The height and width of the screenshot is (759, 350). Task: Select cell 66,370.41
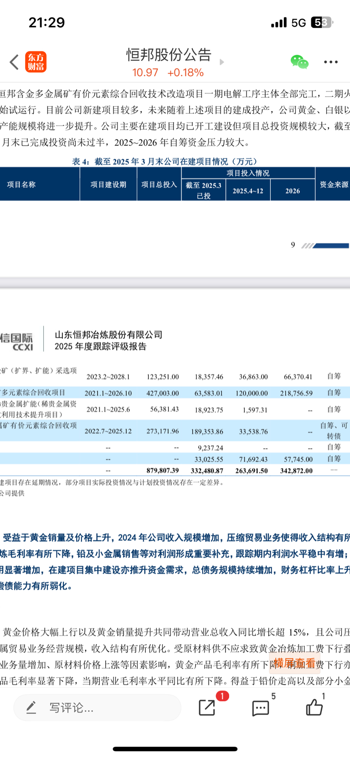[298, 377]
